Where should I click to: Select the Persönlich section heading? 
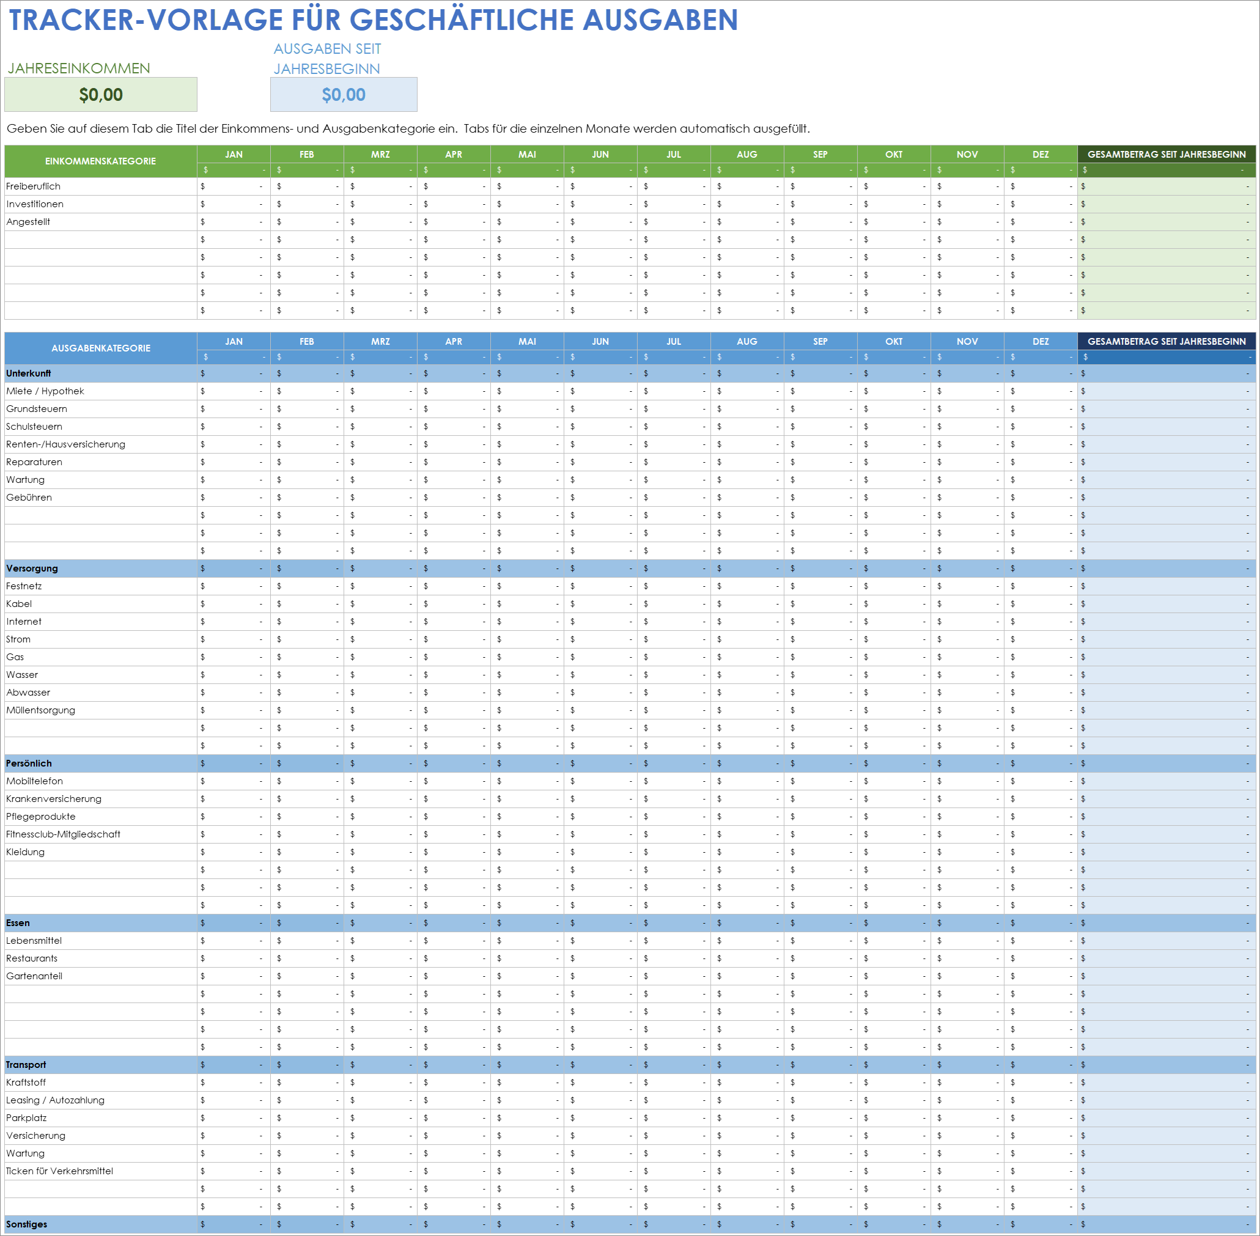tap(101, 763)
